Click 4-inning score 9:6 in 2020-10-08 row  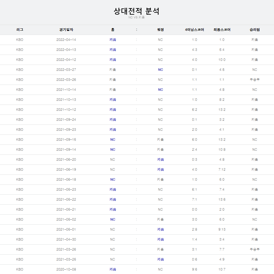click(195, 269)
